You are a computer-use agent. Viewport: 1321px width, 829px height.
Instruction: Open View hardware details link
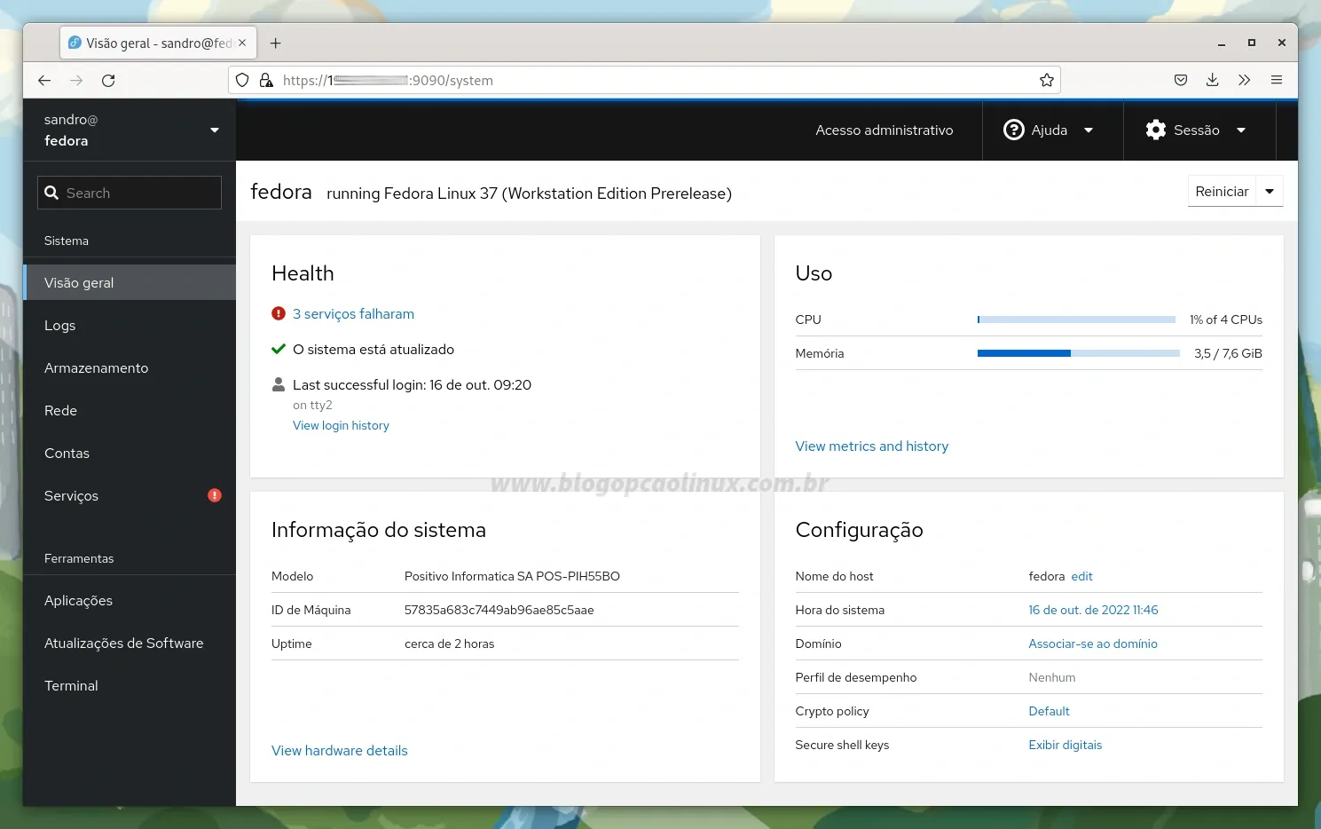340,750
